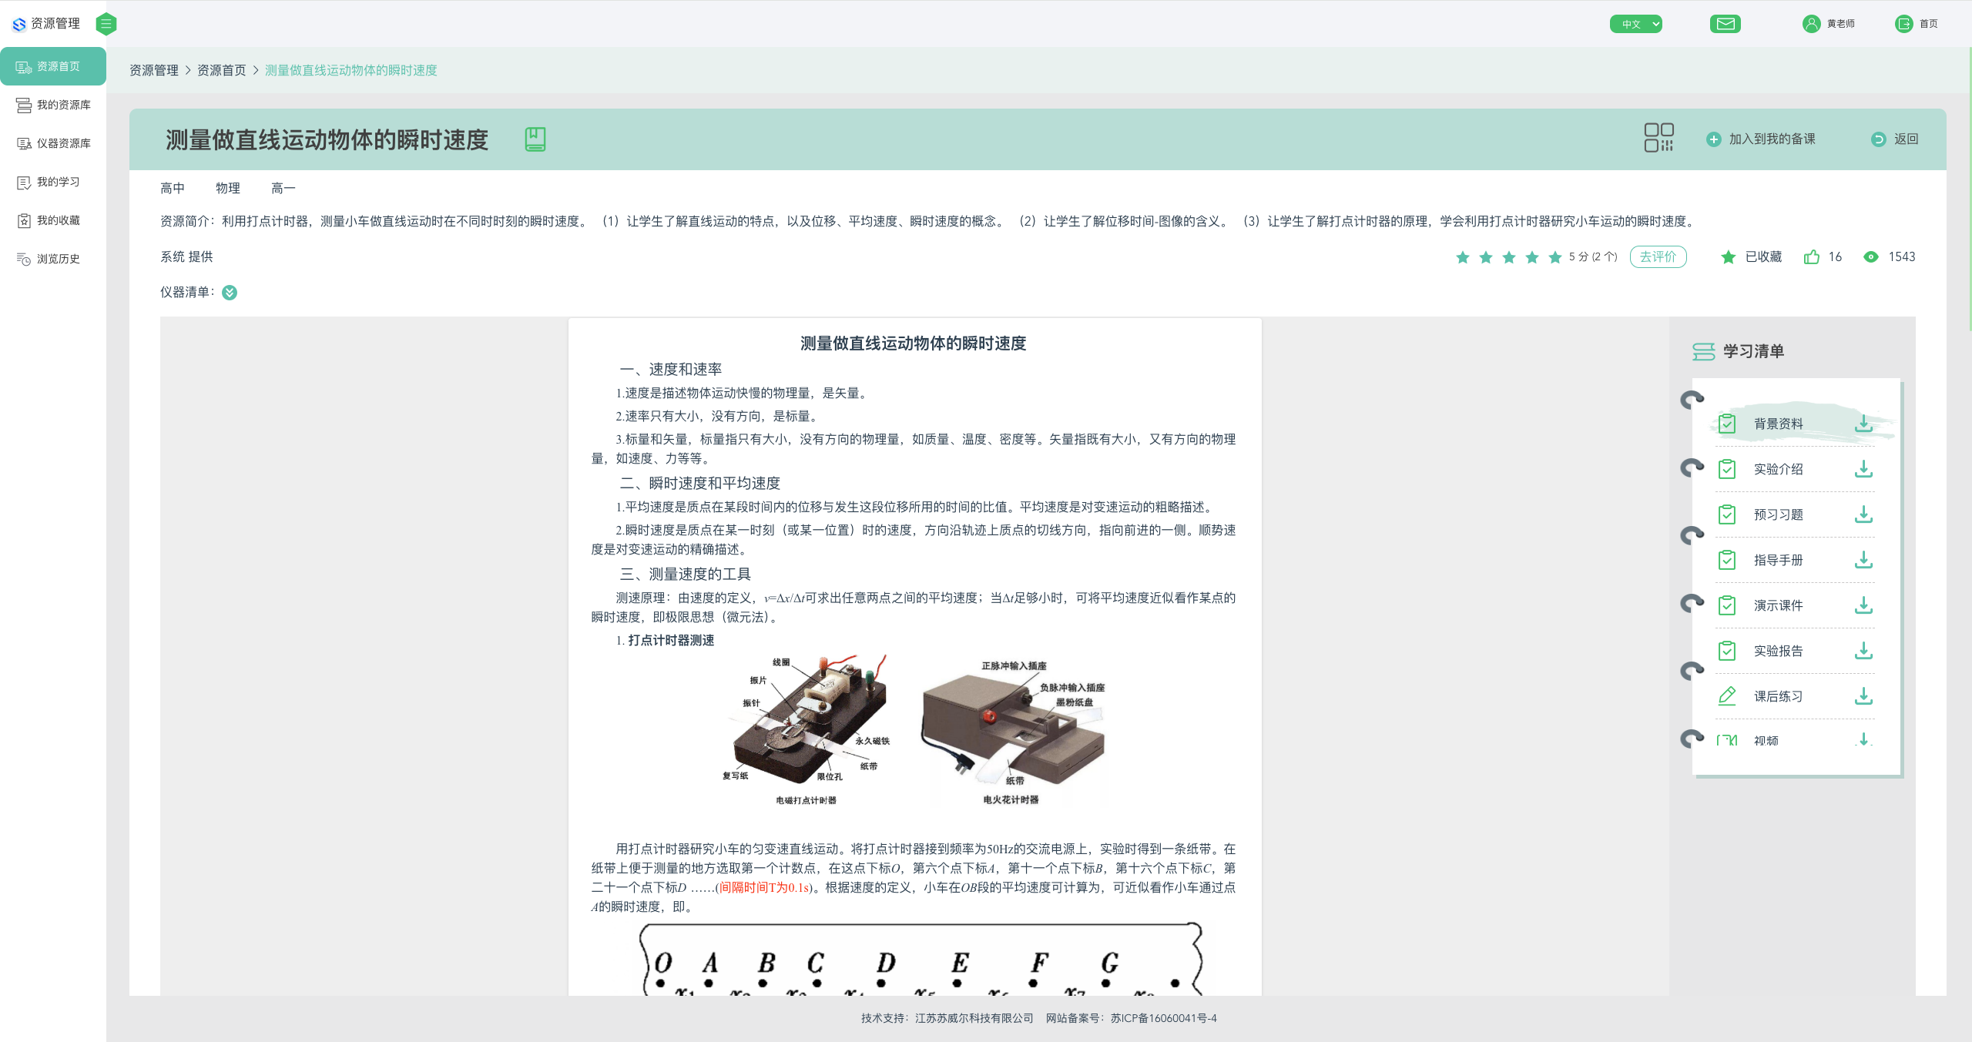Mark the 预习习题 checklist item

pos(1726,514)
